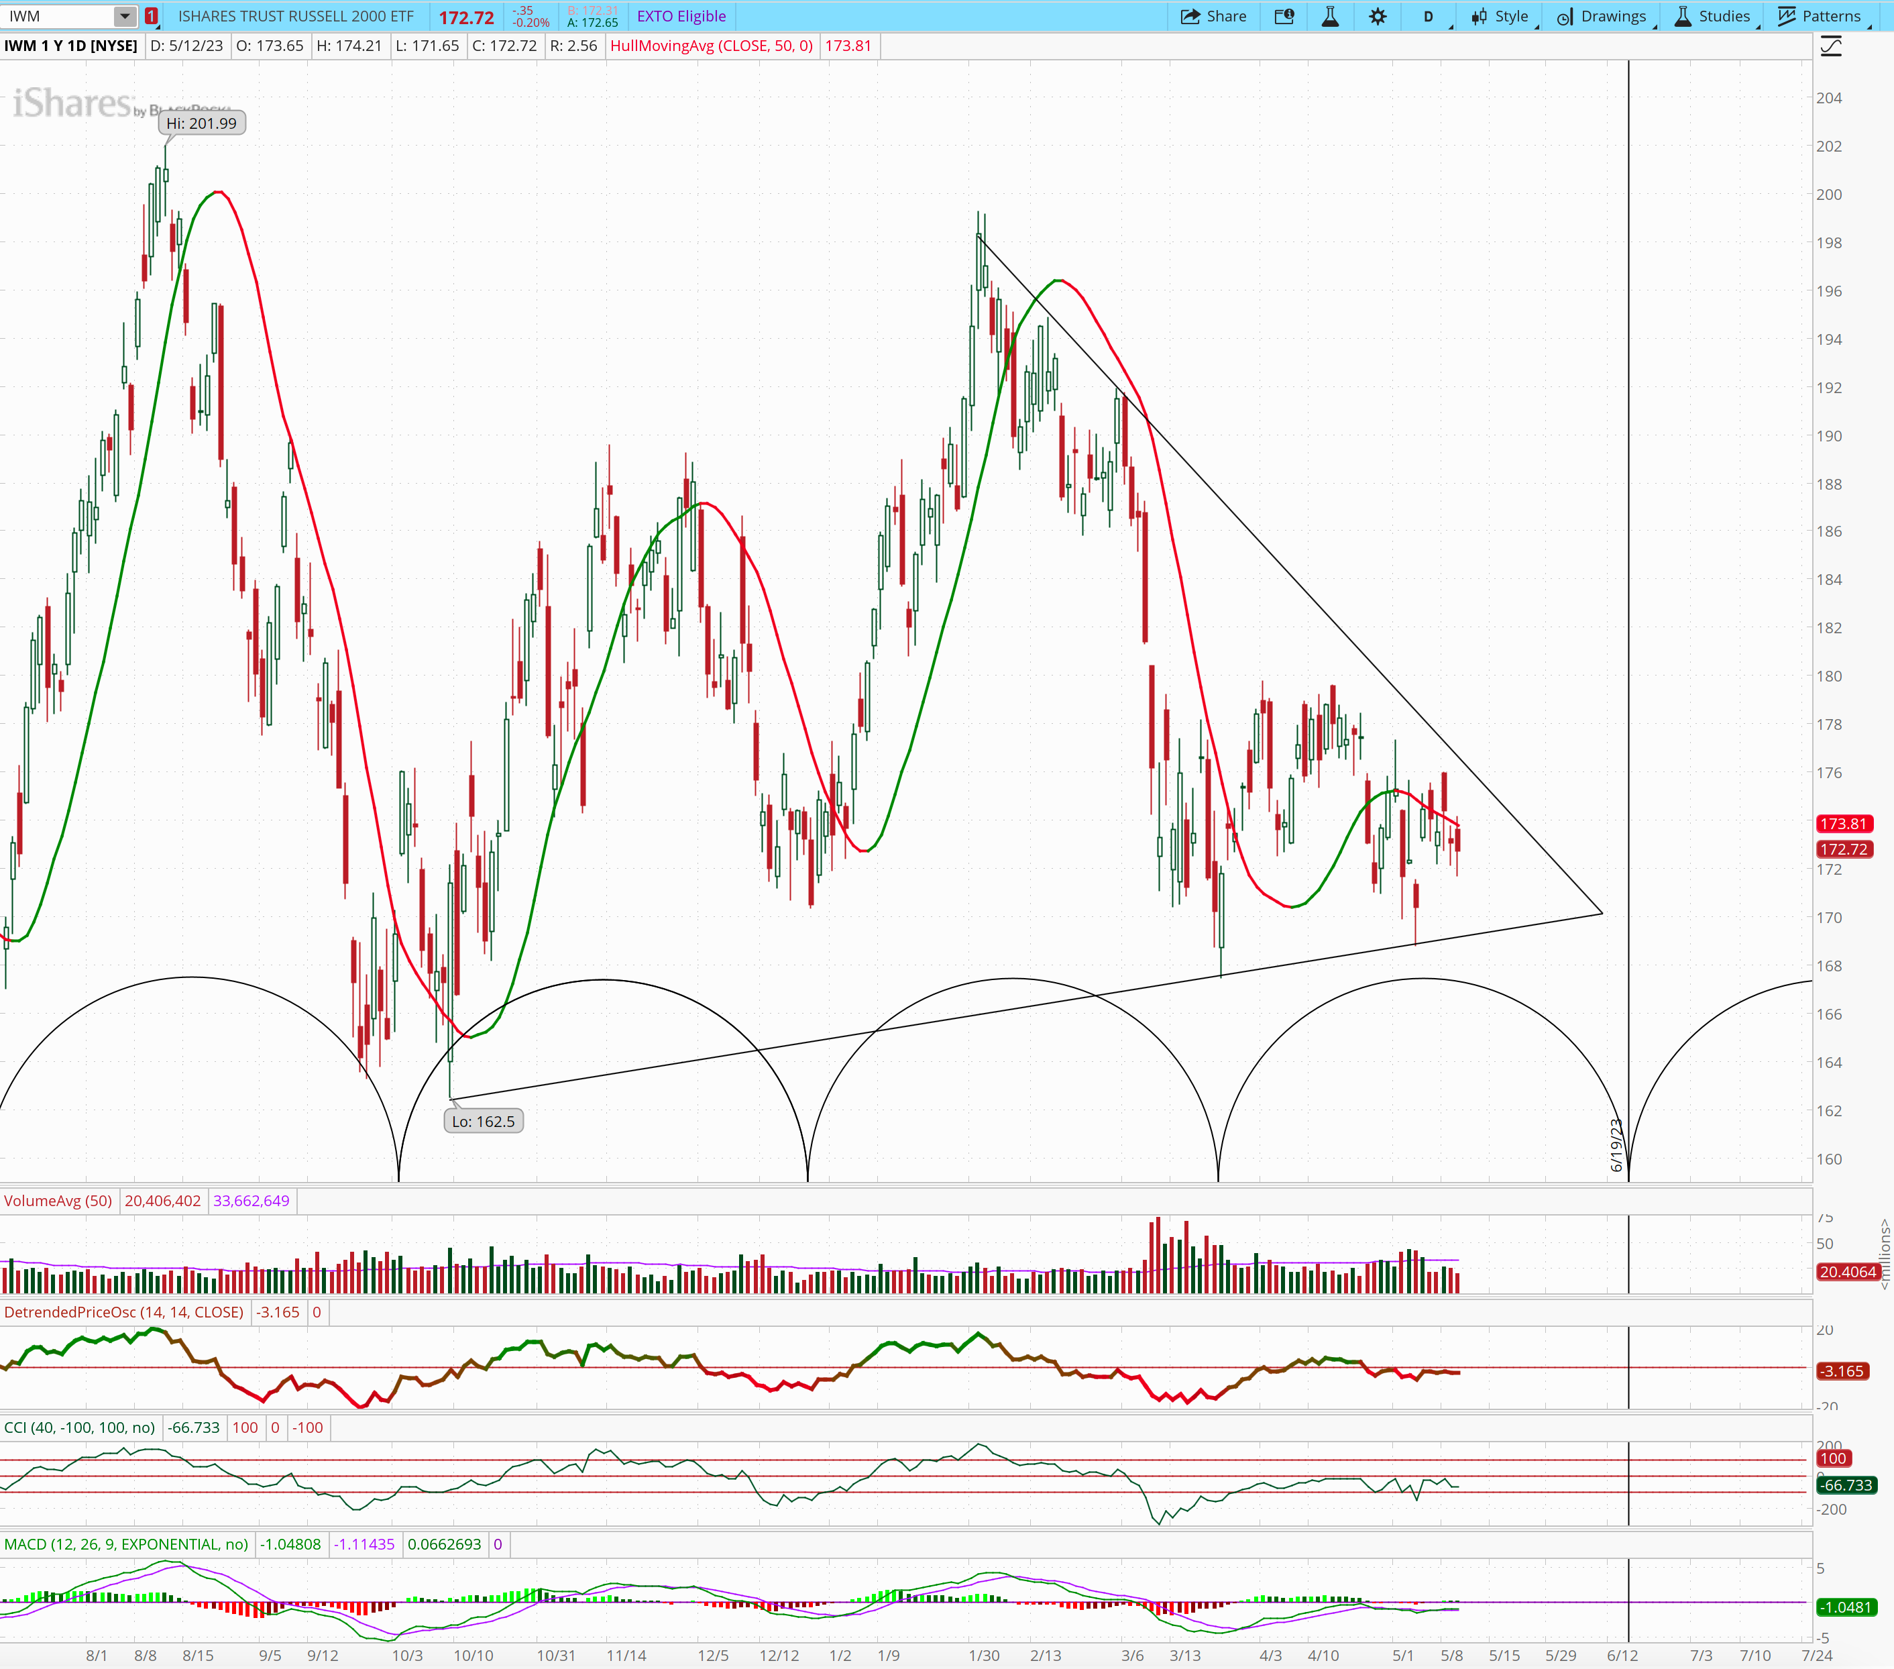Click the -1.0481 MACD axis tag
This screenshot has height=1669, width=1894.
point(1846,1607)
